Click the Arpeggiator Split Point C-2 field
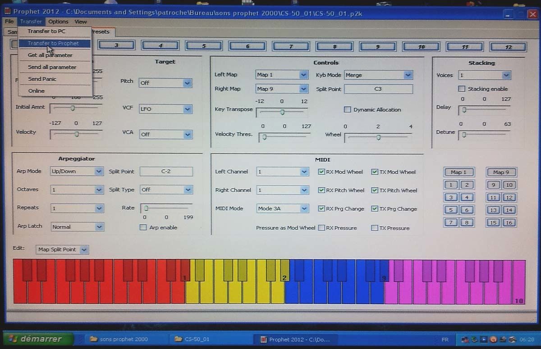 pos(166,171)
